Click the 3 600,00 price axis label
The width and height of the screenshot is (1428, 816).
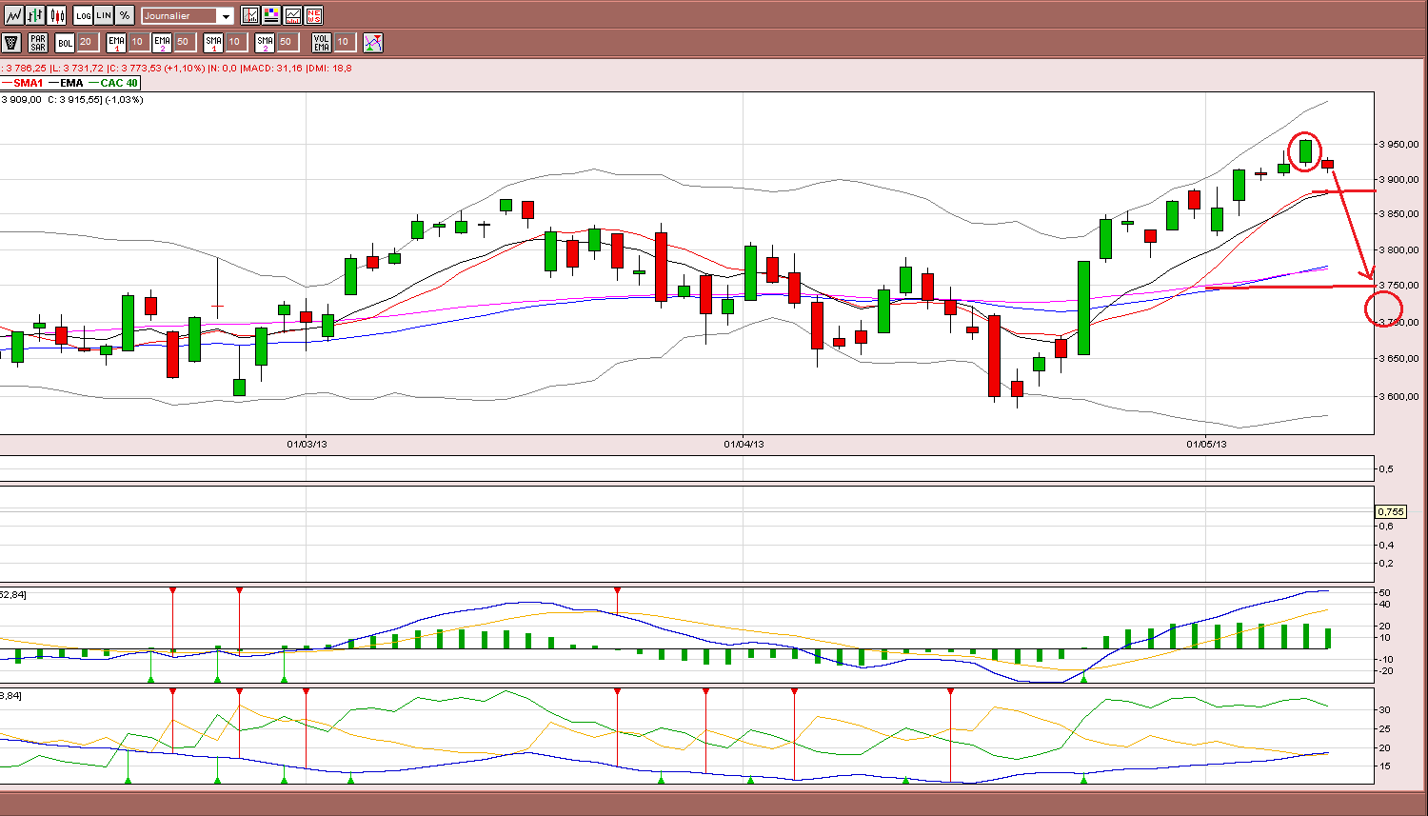pyautogui.click(x=1399, y=396)
